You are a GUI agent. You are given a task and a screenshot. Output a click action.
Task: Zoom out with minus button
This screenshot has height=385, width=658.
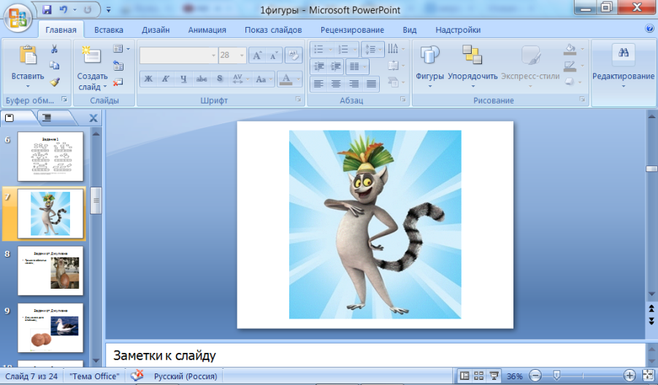[x=535, y=376]
